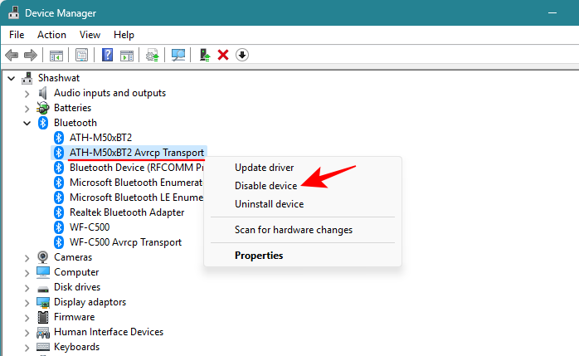Viewport: 579px width, 356px height.
Task: Click the Computer monitor icon
Action: point(43,272)
